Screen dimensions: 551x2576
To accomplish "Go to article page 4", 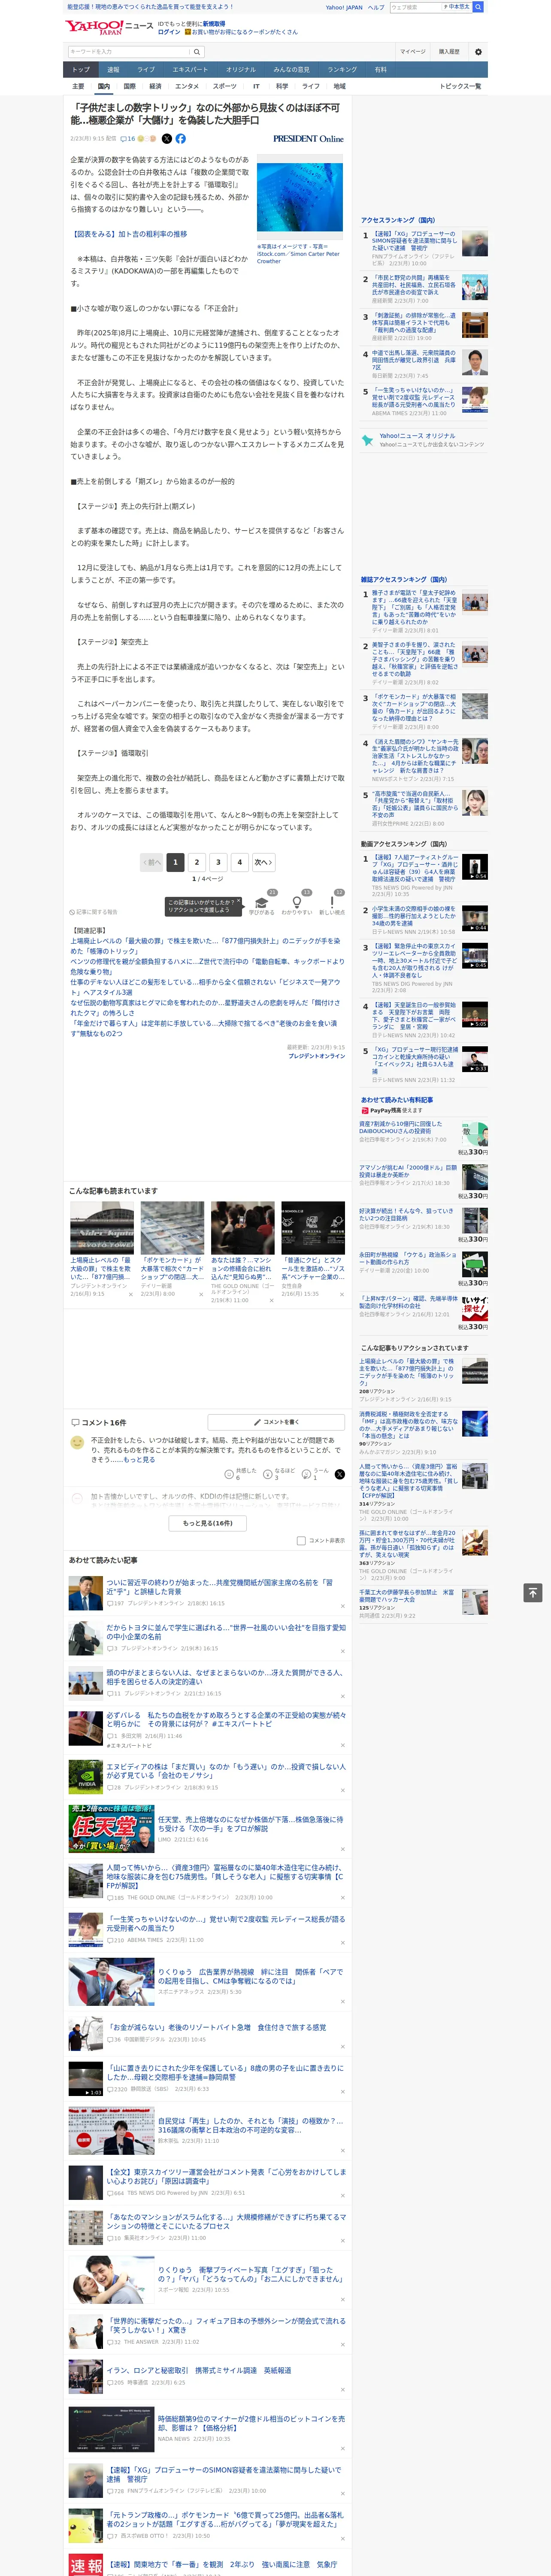I will 239,862.
